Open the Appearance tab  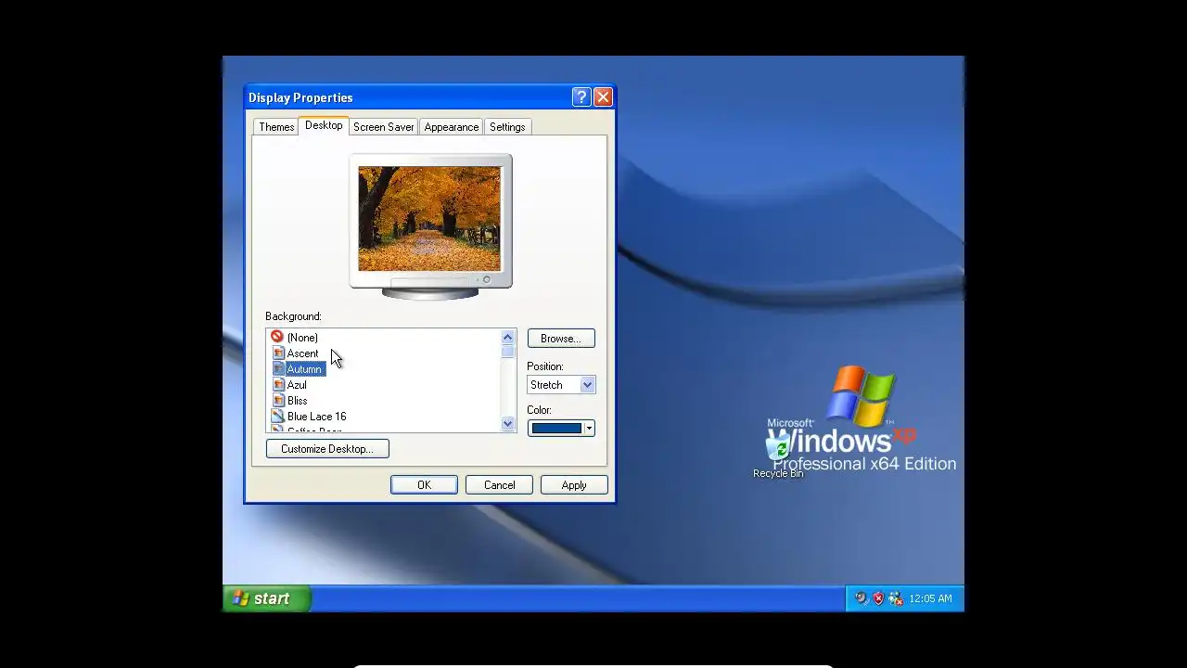pos(452,127)
